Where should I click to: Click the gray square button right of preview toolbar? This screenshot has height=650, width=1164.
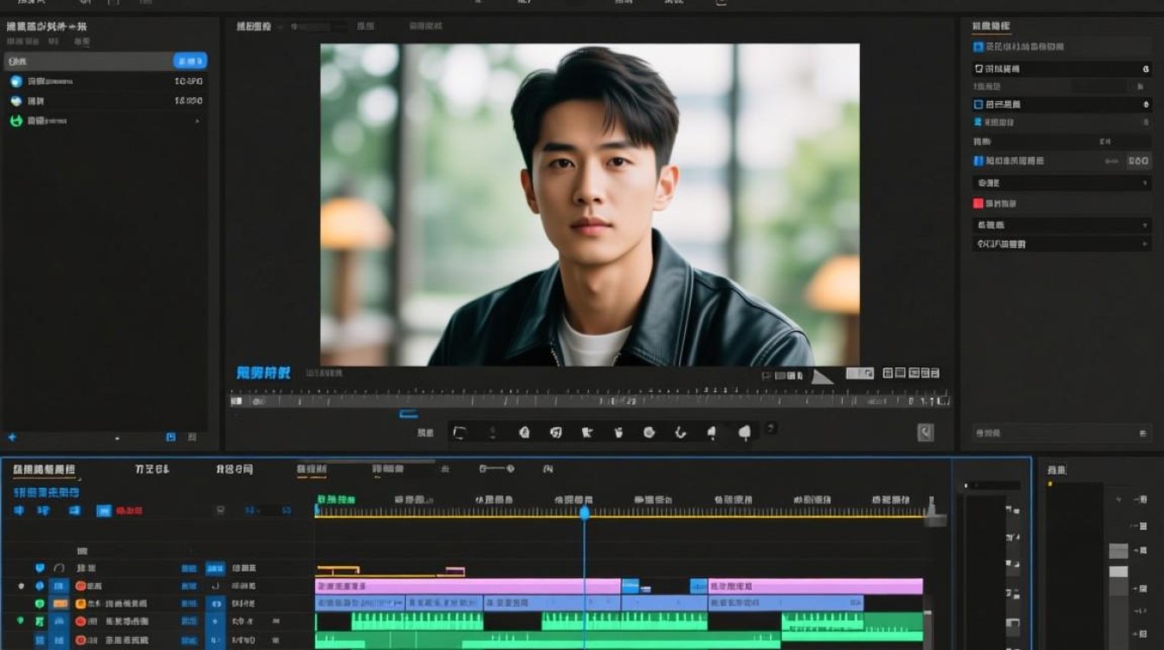[x=926, y=432]
